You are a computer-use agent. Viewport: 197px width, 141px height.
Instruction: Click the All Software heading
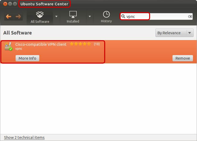[17, 33]
